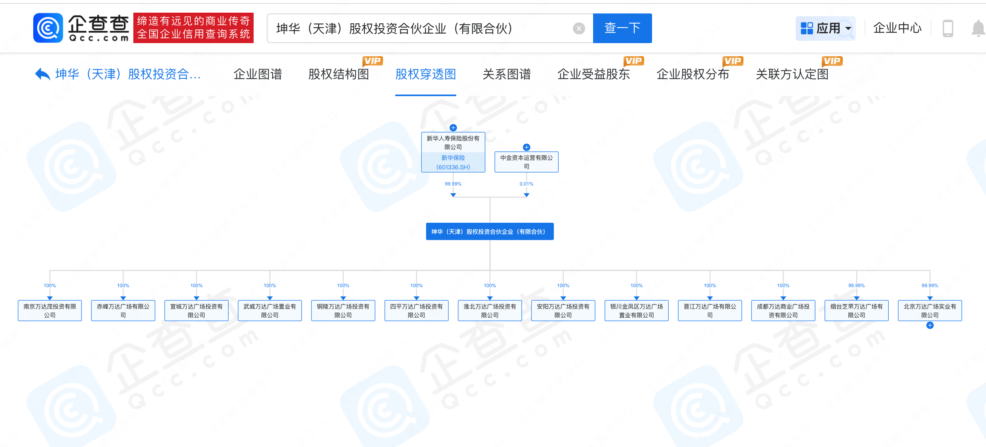Clear the search field with X icon
The image size is (986, 447).
click(578, 28)
